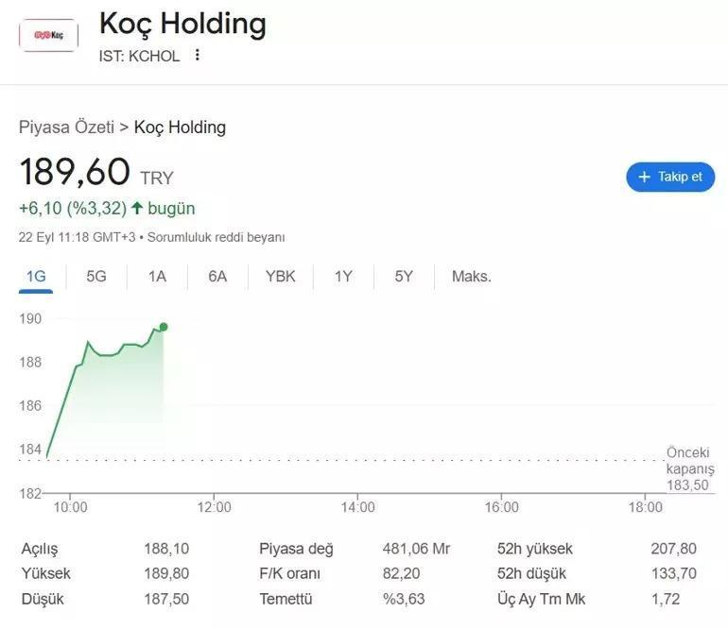
Task: Click the plus icon on Takip et
Action: pyautogui.click(x=644, y=177)
